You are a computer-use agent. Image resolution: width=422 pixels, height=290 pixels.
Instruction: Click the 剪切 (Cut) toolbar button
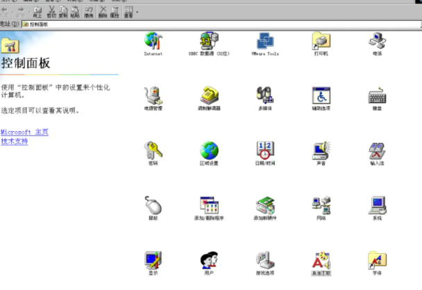click(51, 12)
